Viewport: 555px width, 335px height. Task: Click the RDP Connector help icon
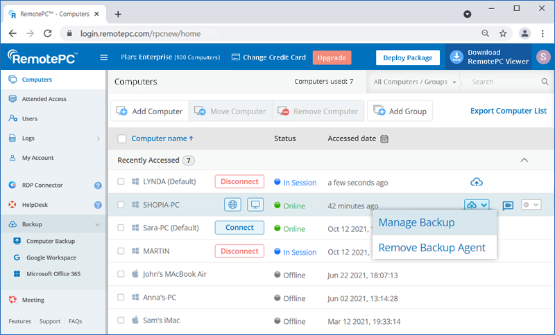pos(98,185)
